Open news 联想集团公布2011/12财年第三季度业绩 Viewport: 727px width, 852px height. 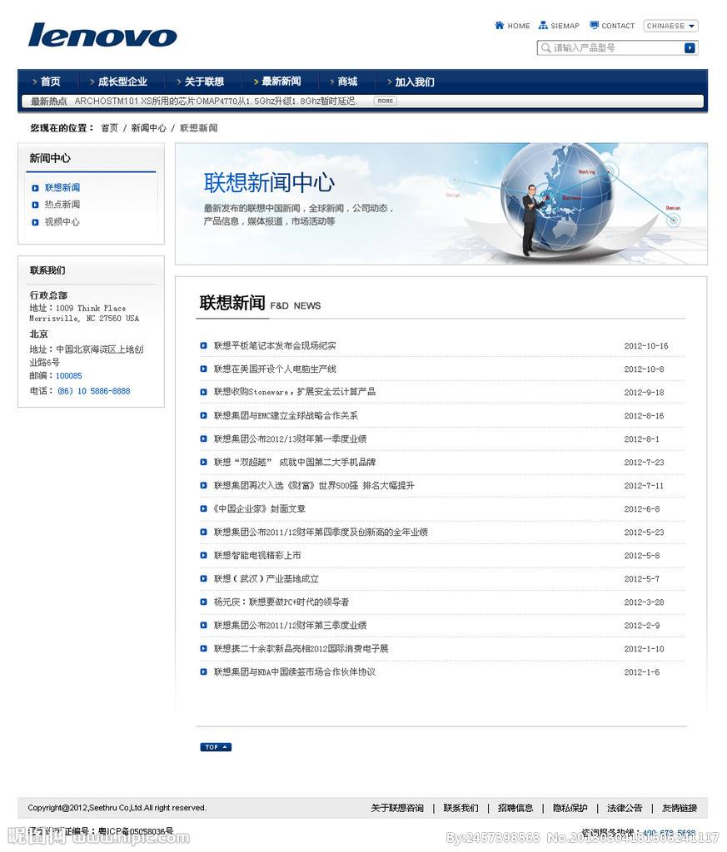pyautogui.click(x=290, y=626)
